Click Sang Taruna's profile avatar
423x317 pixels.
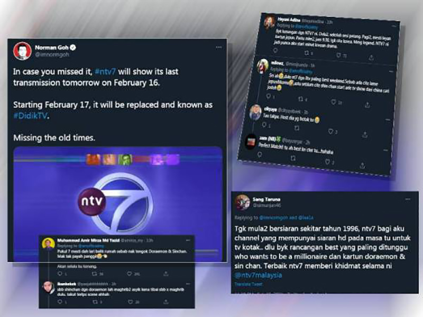(243, 202)
